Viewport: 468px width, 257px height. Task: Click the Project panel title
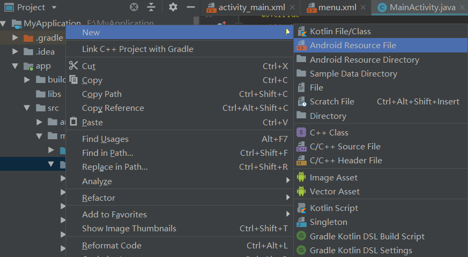coord(31,7)
